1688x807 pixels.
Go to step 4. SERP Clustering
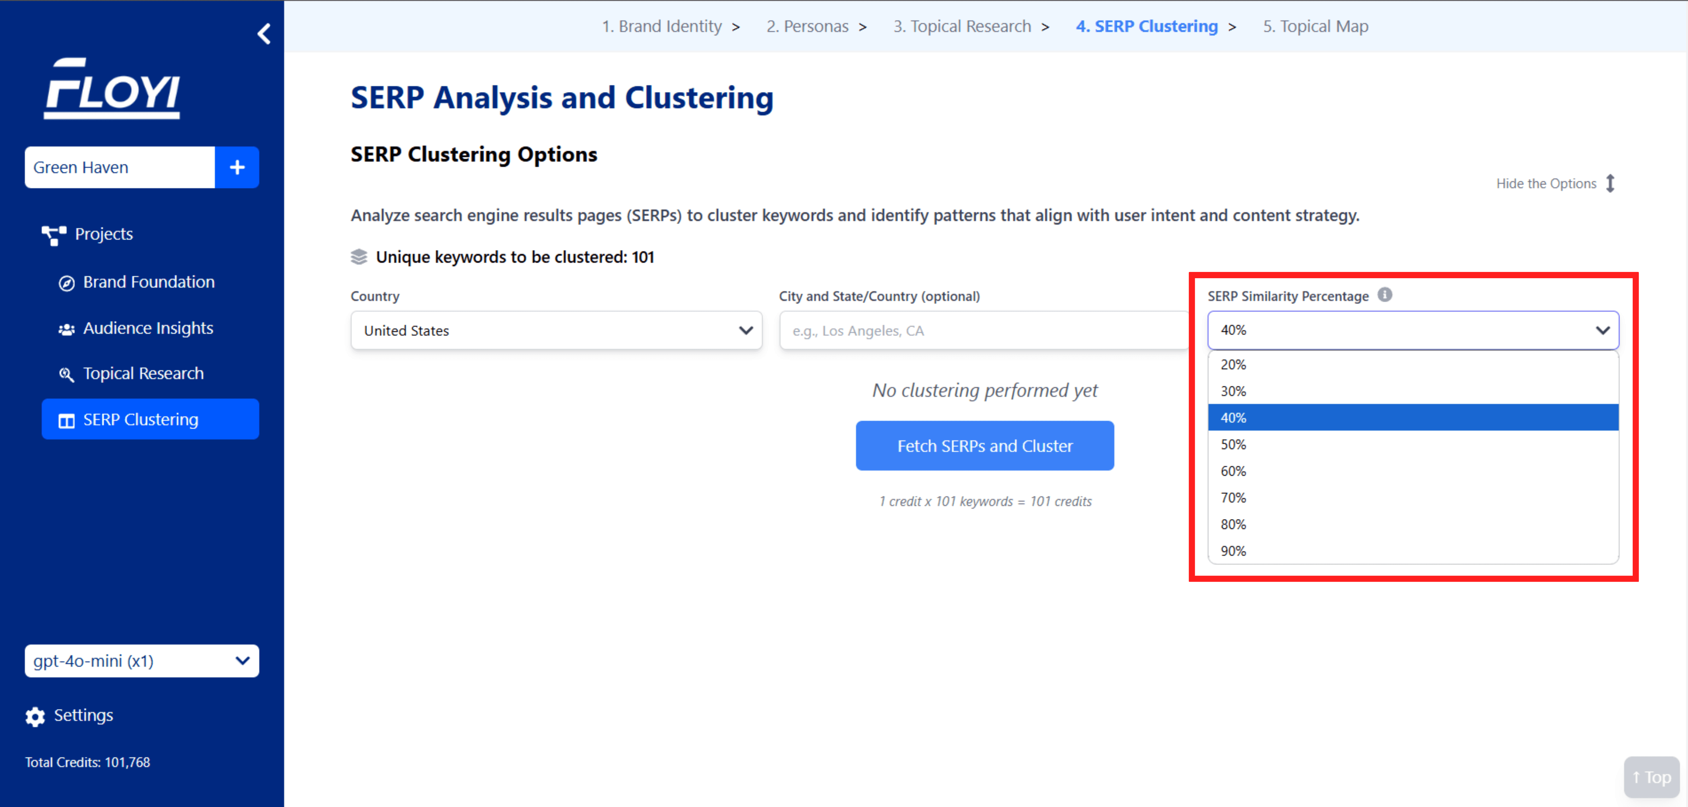(x=1147, y=26)
